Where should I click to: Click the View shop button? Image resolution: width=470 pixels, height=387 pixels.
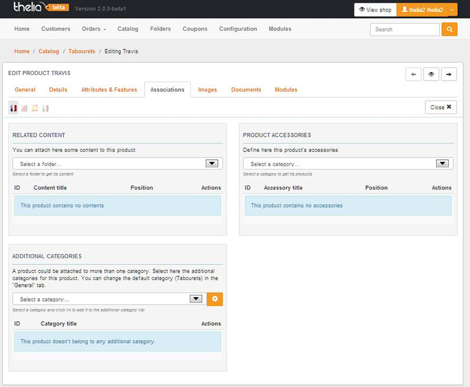coord(375,10)
